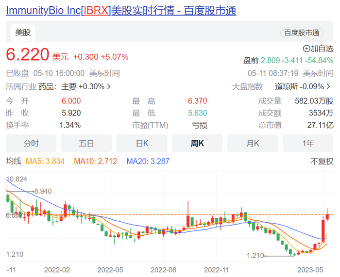This screenshot has width=340, height=277.
Task: Switch chart to 日K view
Action: point(142,143)
